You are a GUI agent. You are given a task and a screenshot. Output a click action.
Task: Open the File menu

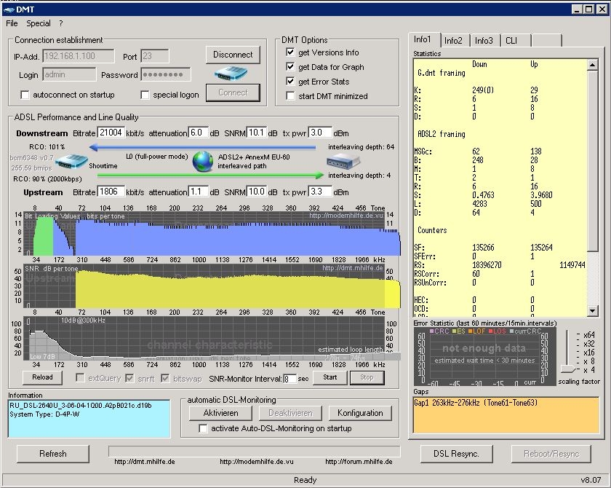click(x=12, y=23)
